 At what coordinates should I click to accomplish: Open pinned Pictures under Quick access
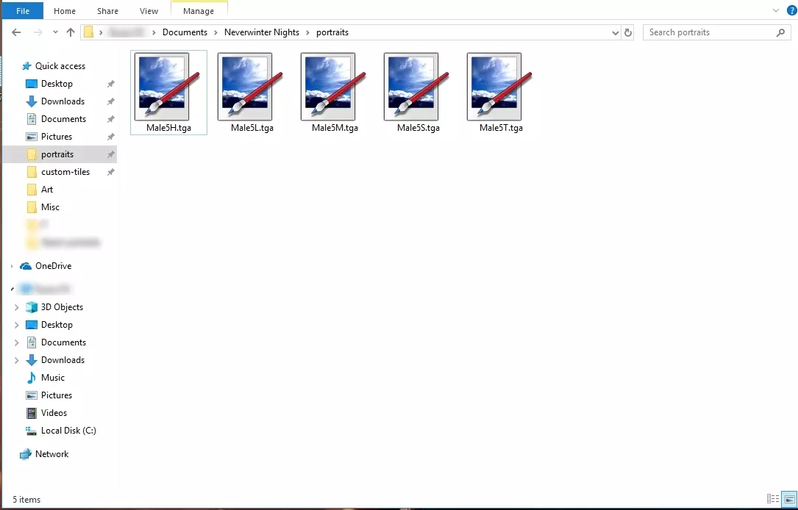pos(57,136)
